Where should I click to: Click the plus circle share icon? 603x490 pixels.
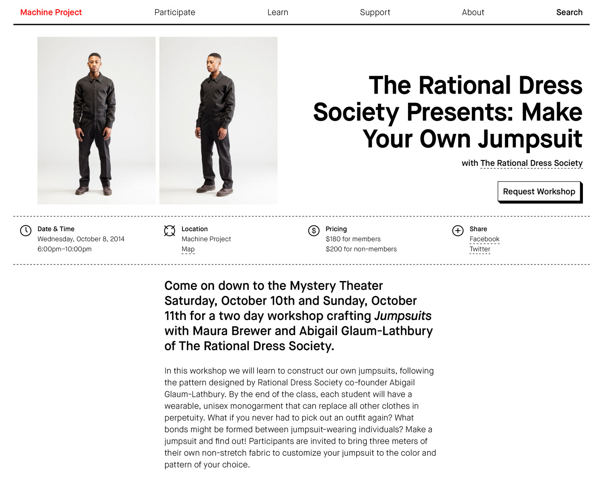(458, 231)
